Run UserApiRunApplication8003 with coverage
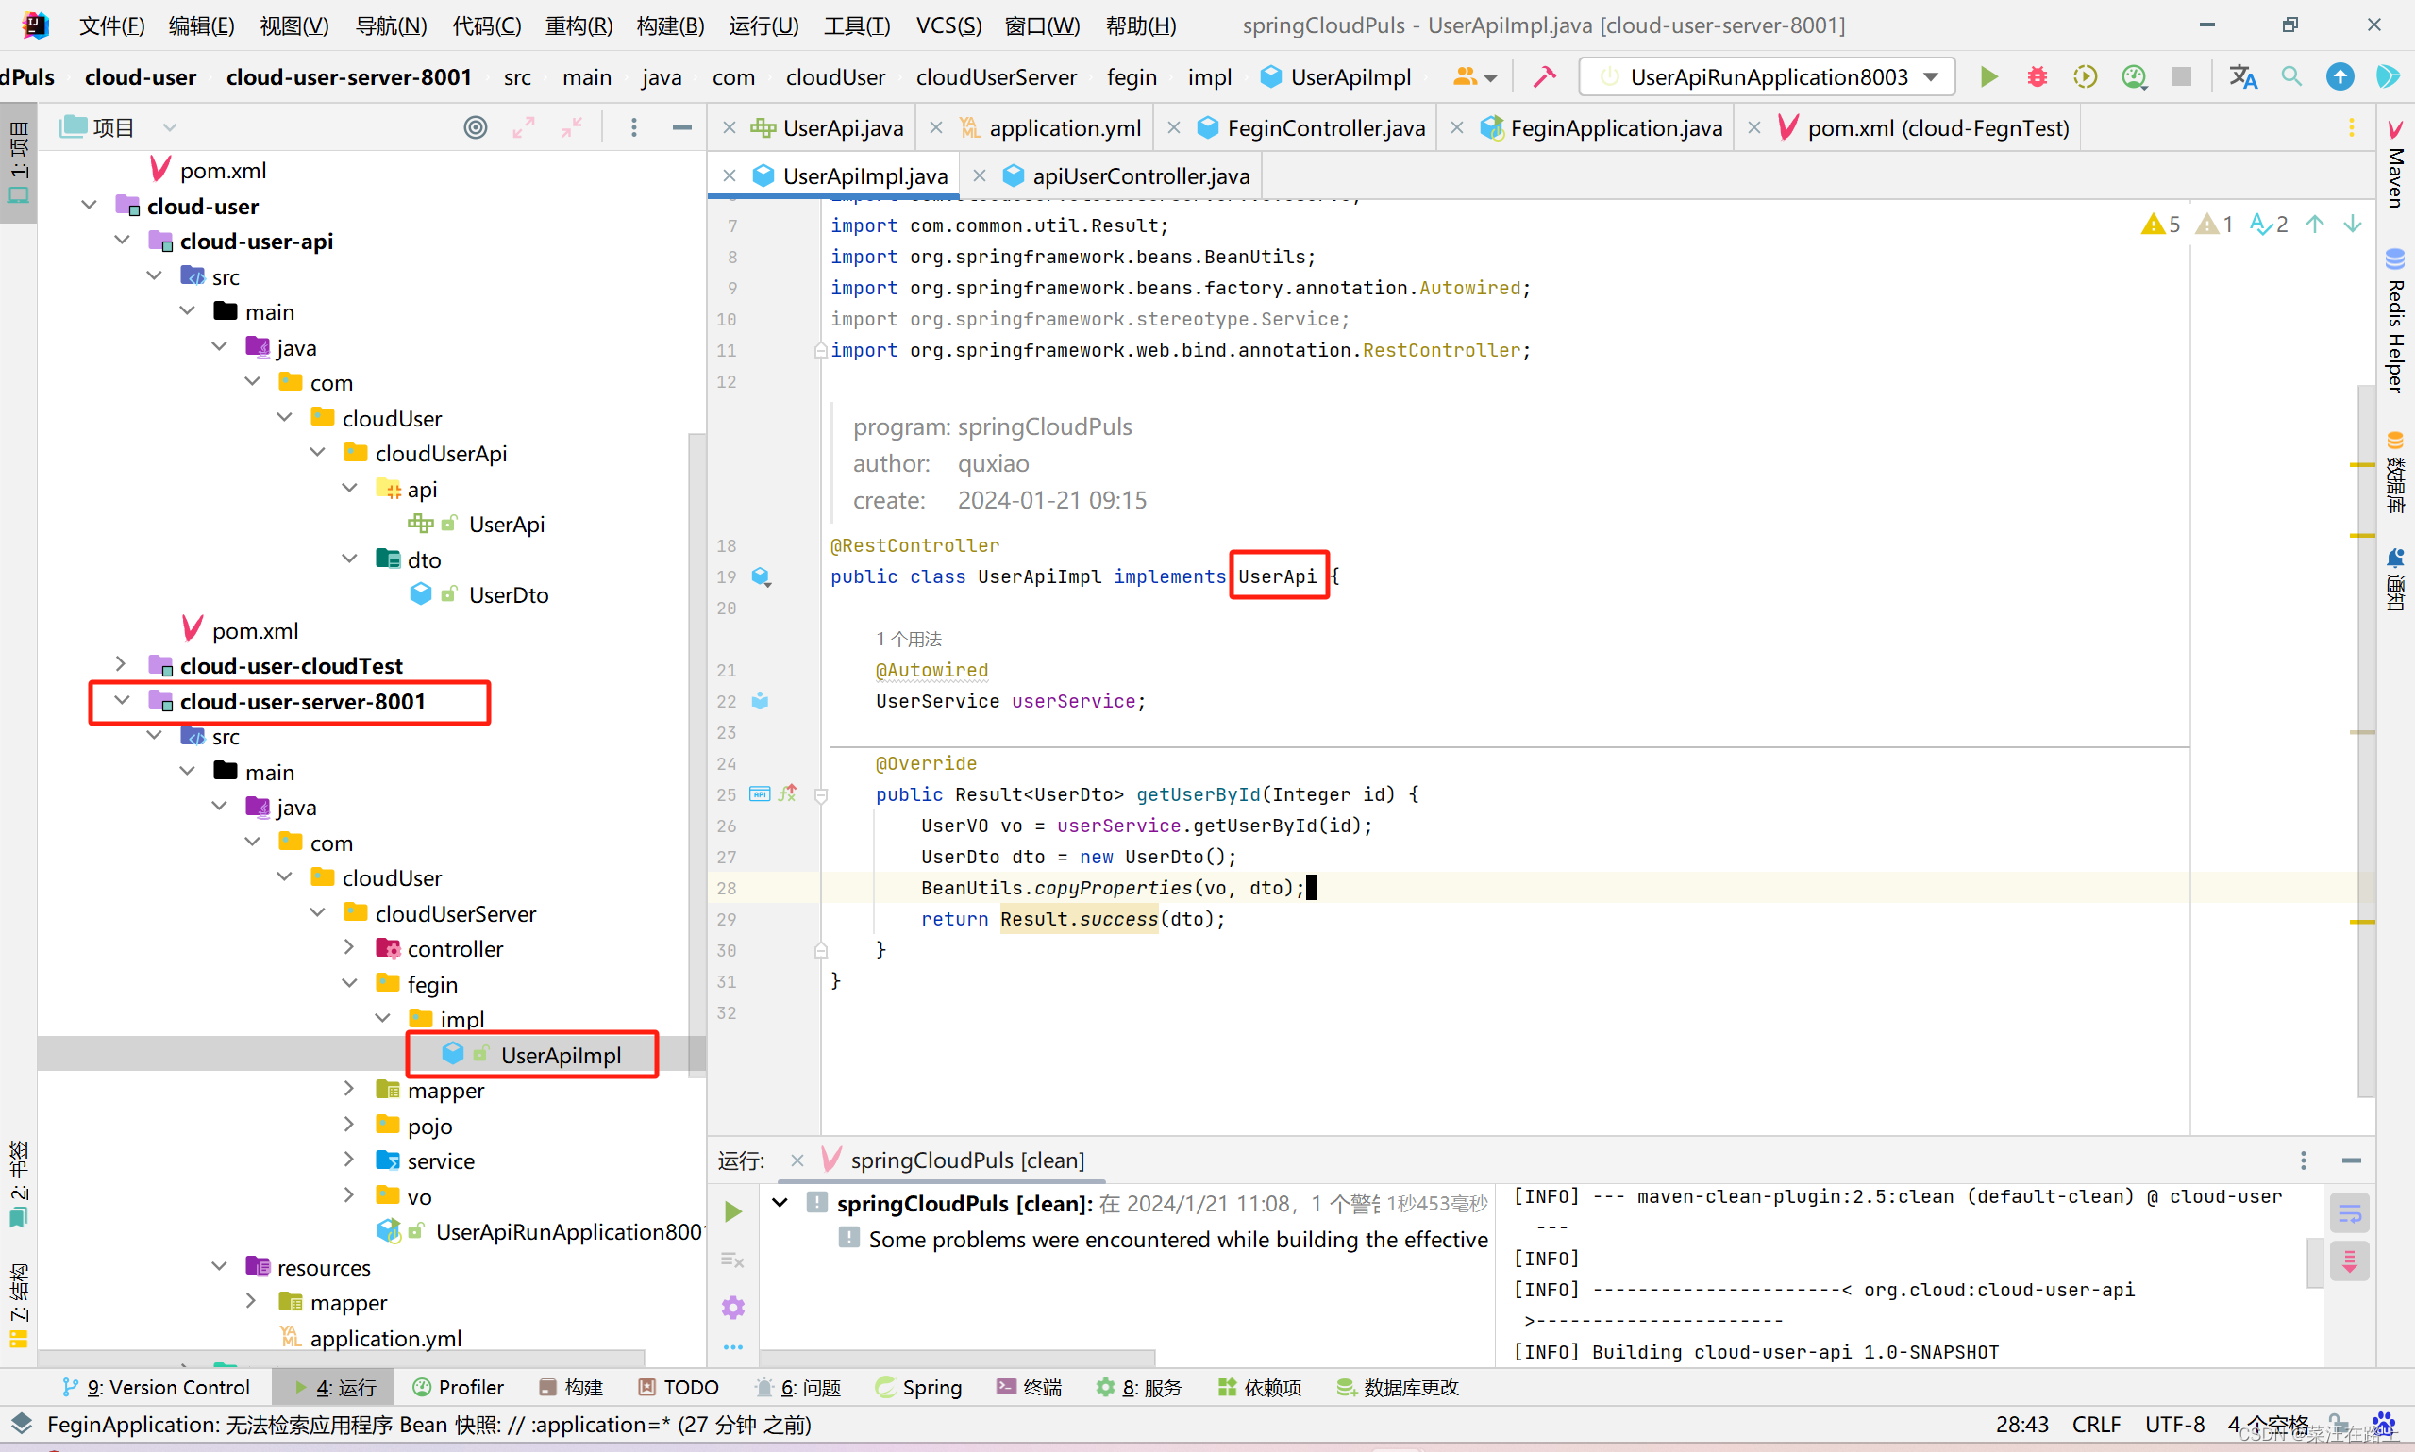 (2086, 76)
